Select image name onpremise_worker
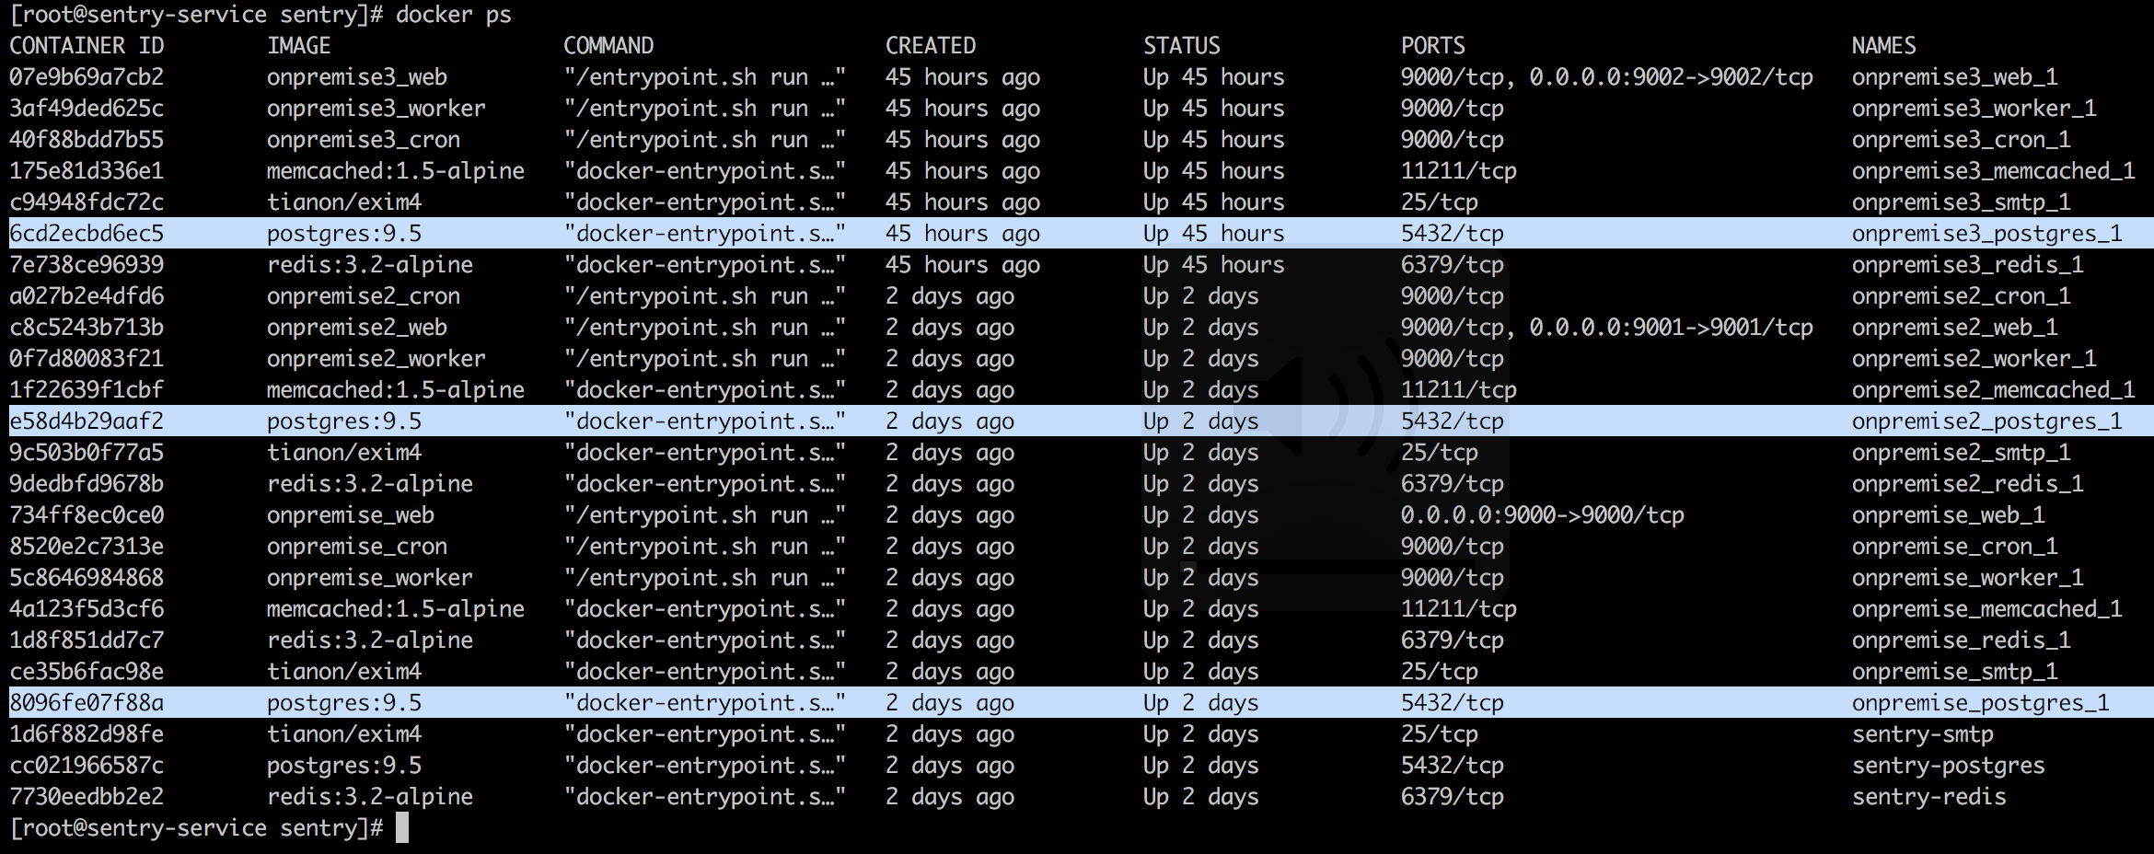Screen dimensions: 2154x854 pyautogui.click(x=370, y=578)
